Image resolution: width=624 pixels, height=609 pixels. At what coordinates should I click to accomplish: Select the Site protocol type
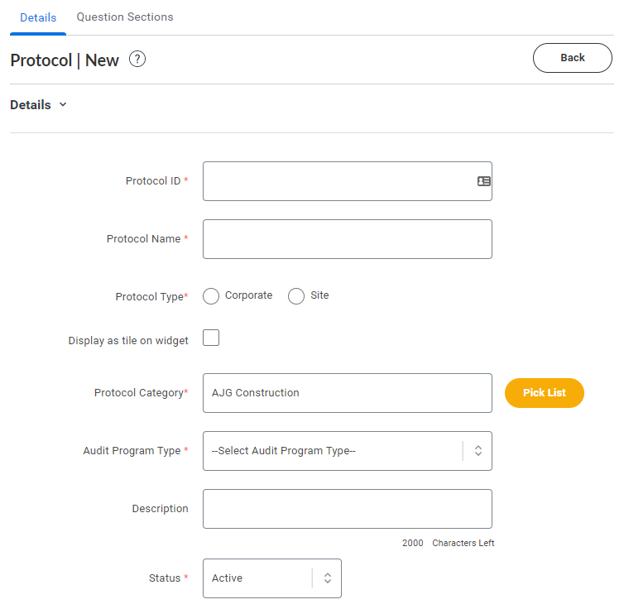coord(296,296)
